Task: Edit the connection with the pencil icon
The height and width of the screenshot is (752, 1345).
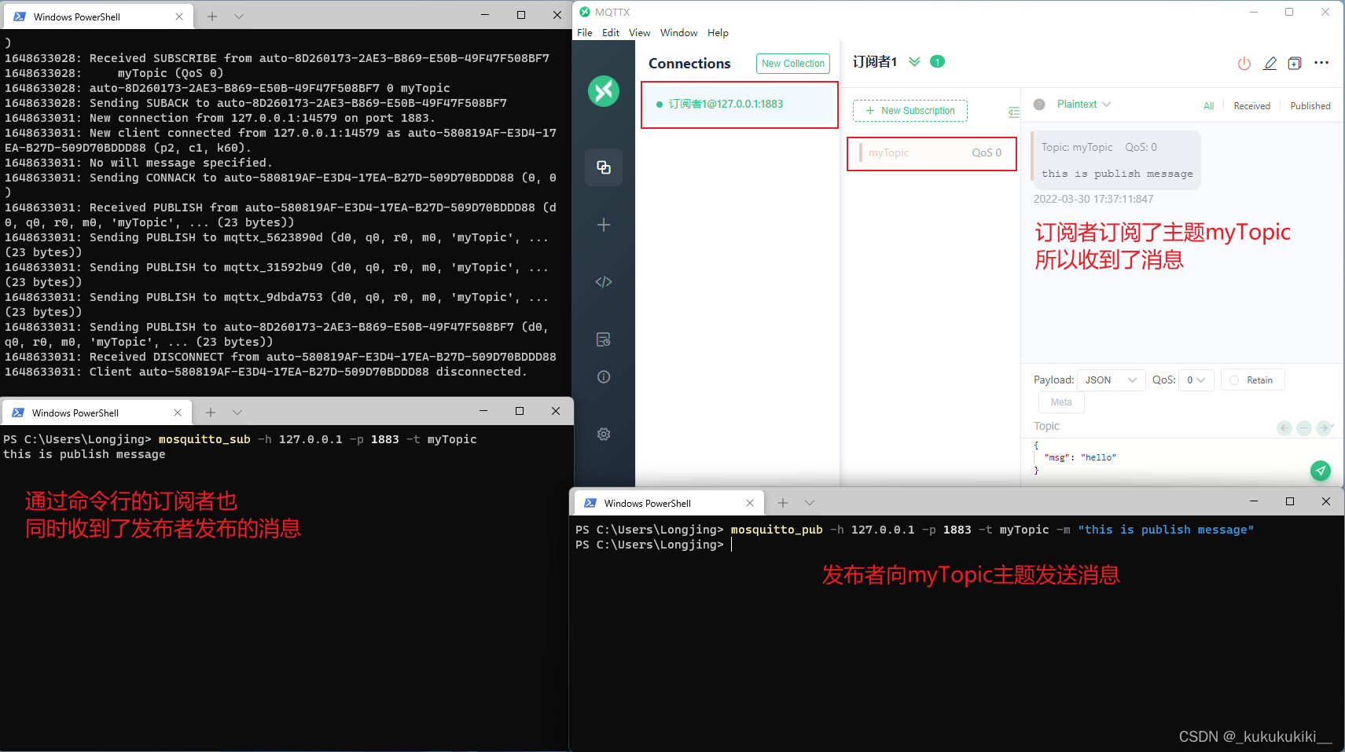Action: click(1270, 64)
